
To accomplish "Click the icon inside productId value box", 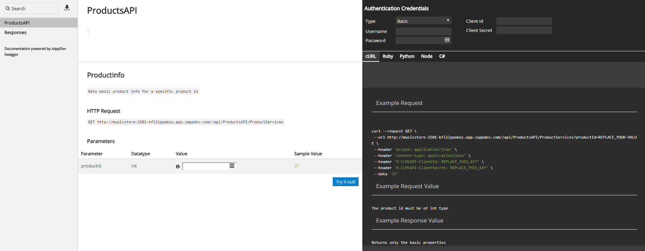I will click(232, 166).
